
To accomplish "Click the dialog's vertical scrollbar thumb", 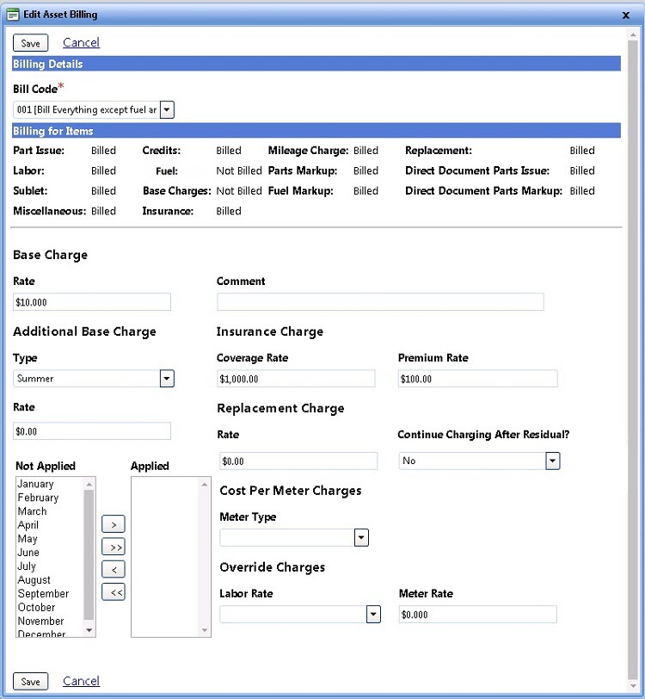I will pos(632,359).
